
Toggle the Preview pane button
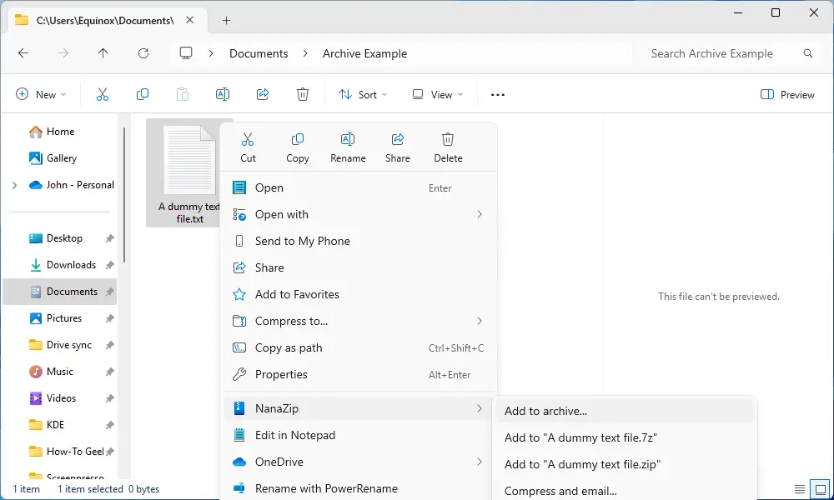(788, 94)
